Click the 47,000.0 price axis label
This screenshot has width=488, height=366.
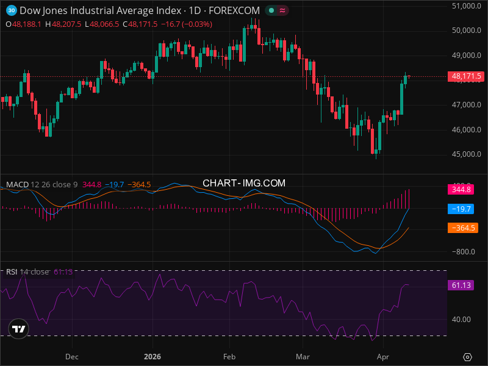click(x=466, y=105)
